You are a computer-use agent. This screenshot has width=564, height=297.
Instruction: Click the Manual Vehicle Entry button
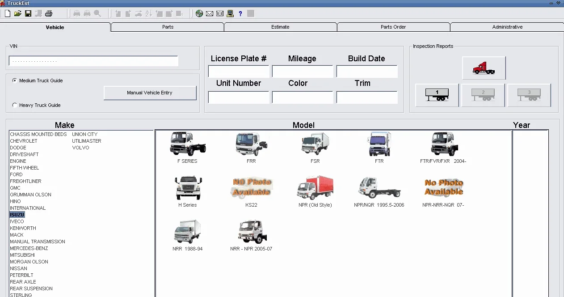point(150,93)
